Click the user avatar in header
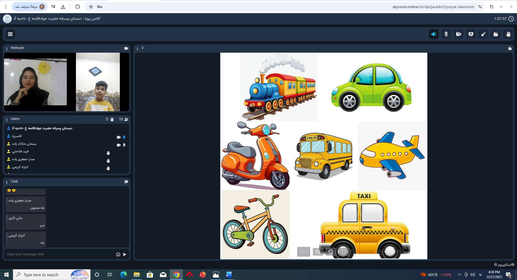Image resolution: width=517 pixels, height=280 pixels. coord(7,19)
